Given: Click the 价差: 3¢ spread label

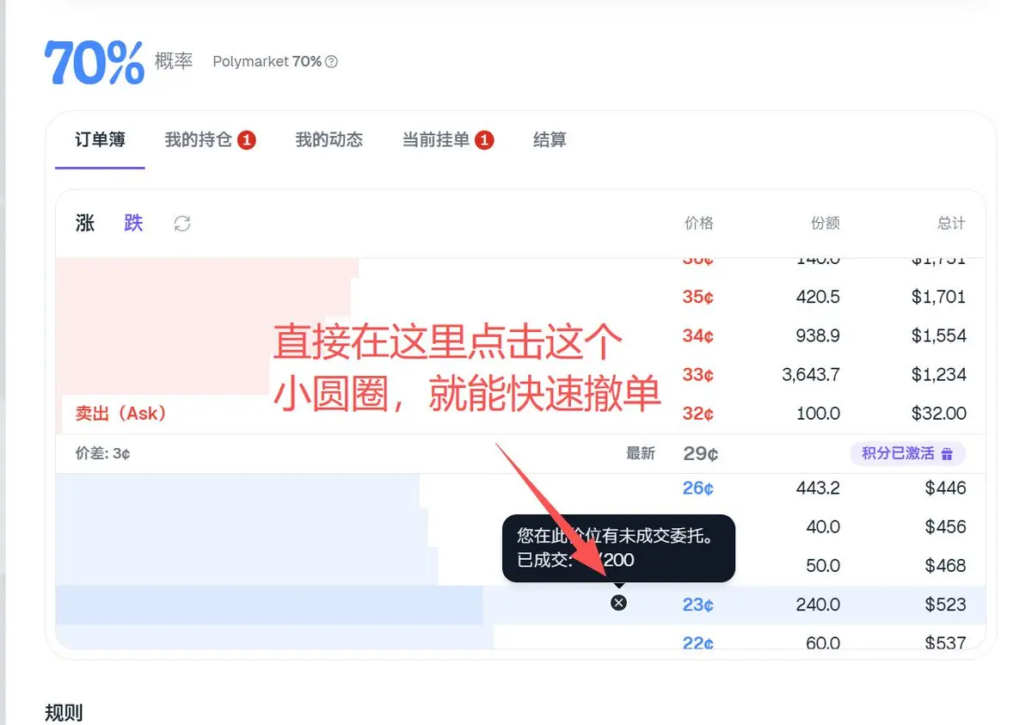Looking at the screenshot, I should pyautogui.click(x=102, y=453).
